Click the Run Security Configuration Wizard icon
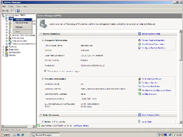Screen dimensions: 183x137 coord(140,90)
